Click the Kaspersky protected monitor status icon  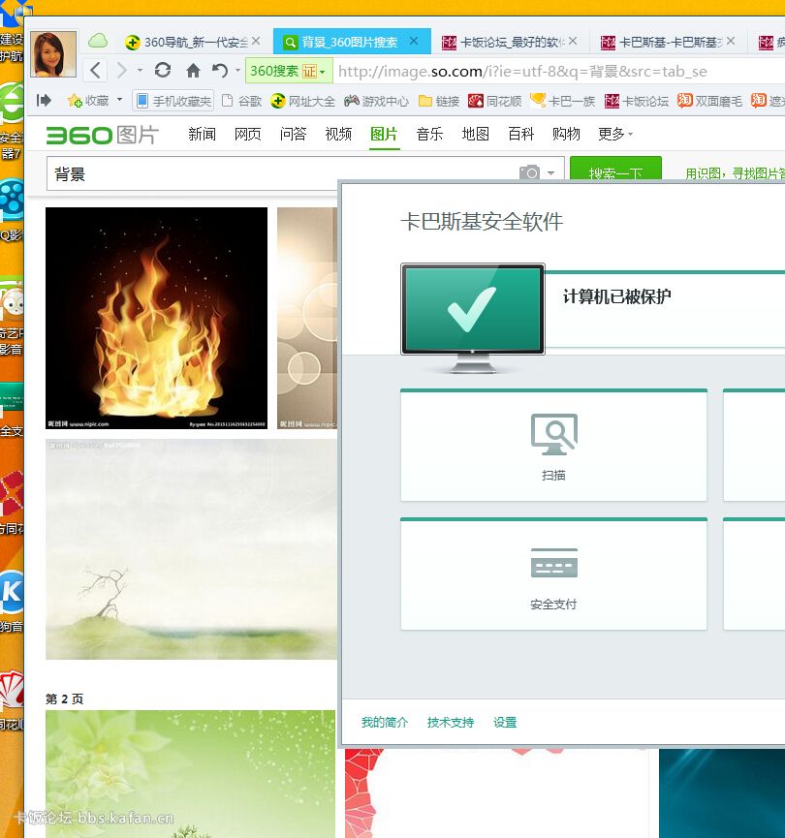[473, 317]
